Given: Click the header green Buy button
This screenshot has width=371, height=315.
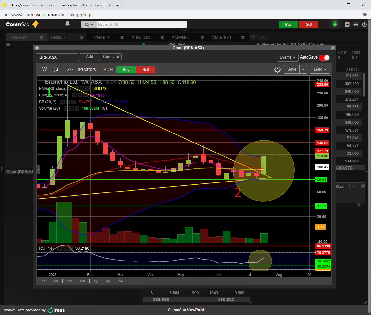Looking at the screenshot, I should 288,25.
